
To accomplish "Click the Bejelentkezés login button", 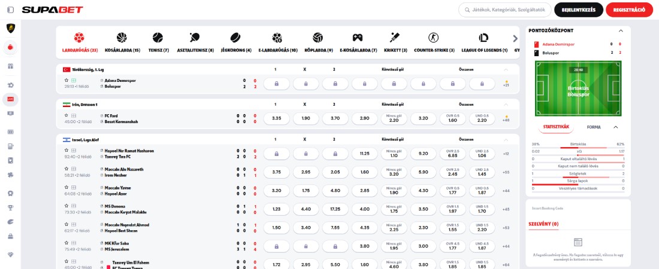I will [578, 10].
